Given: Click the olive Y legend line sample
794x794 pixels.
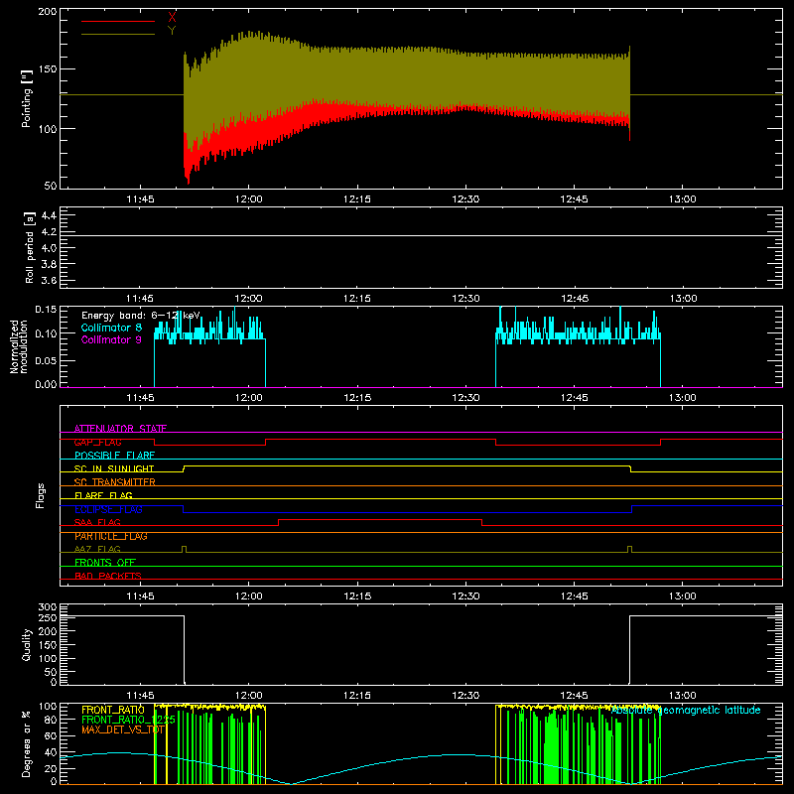Looking at the screenshot, I should point(117,35).
